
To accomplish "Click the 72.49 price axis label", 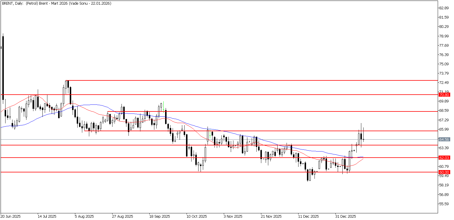I will (444, 82).
